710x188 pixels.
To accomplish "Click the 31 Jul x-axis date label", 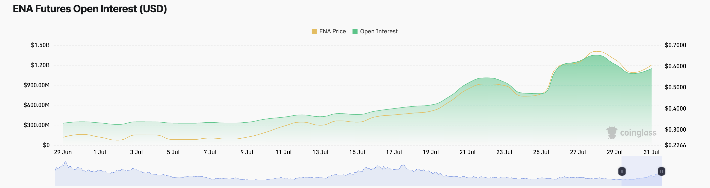I will click(x=651, y=152).
